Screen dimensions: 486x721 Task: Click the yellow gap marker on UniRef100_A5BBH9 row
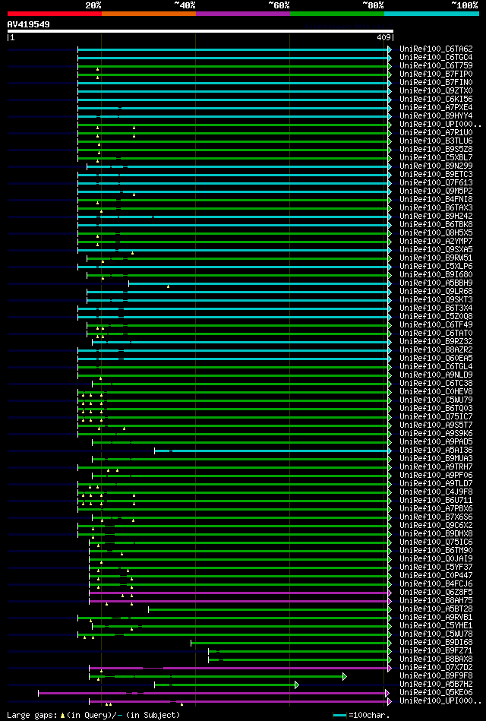click(x=169, y=286)
